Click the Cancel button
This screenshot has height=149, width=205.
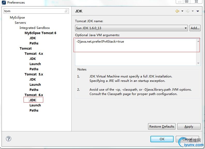(x=187, y=139)
